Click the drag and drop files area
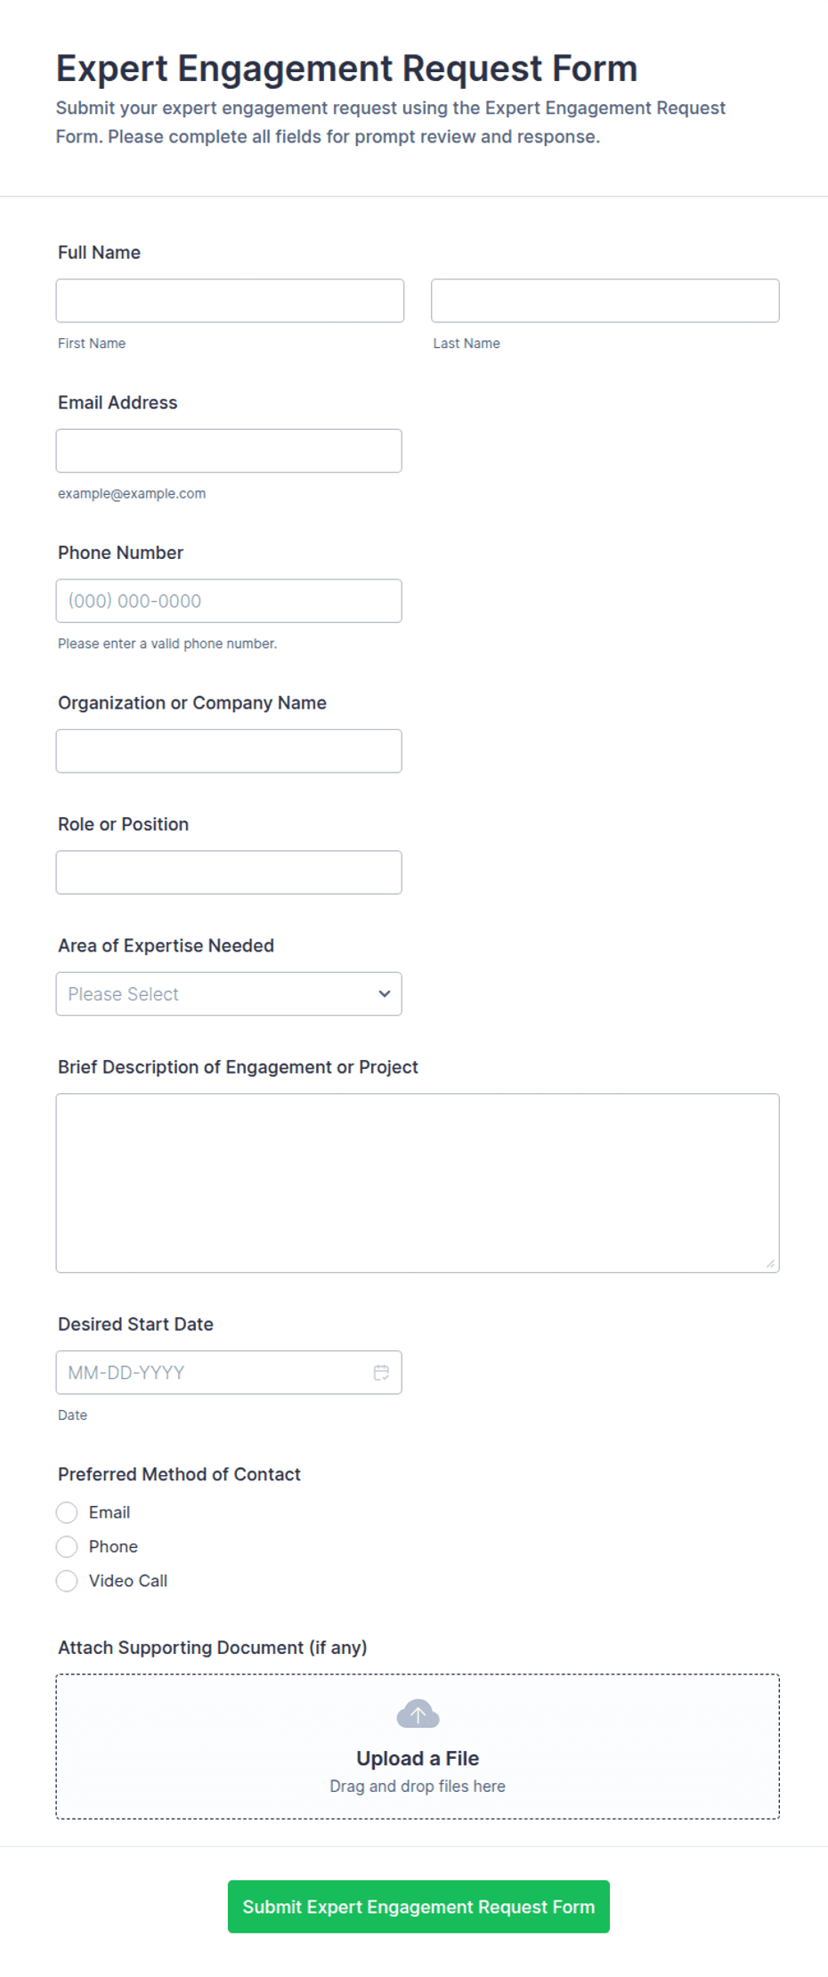 pyautogui.click(x=418, y=1746)
